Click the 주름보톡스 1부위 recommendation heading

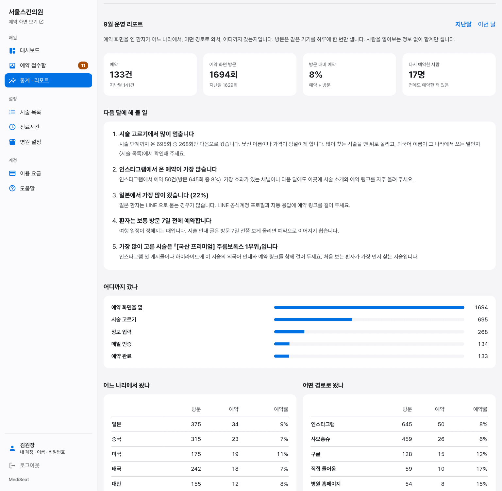tap(198, 246)
